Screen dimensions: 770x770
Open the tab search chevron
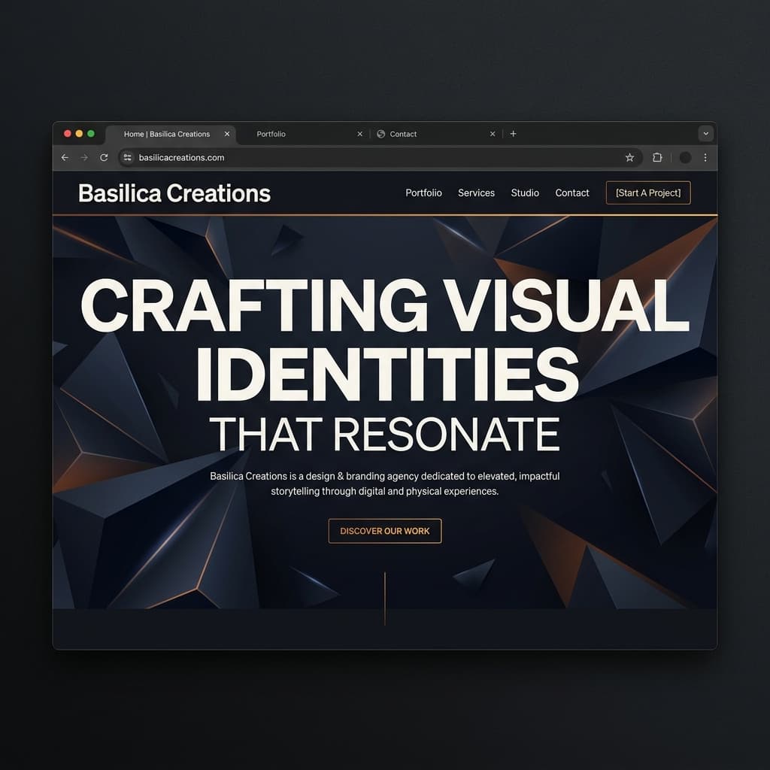coord(705,133)
